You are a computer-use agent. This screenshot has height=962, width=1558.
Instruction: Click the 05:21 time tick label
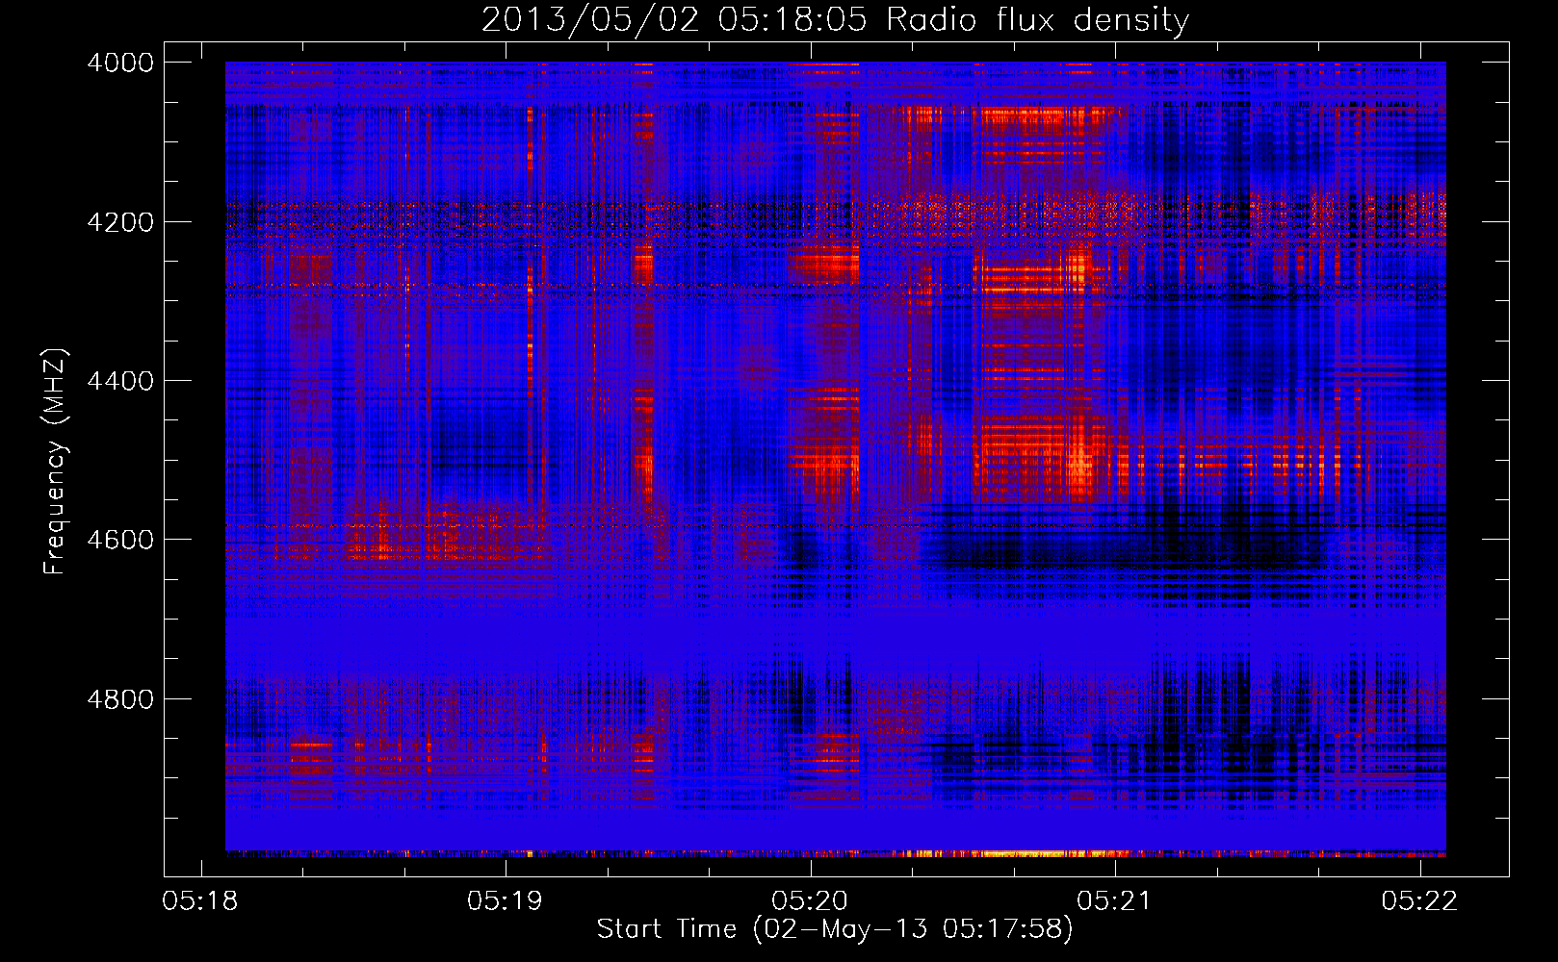click(1114, 901)
